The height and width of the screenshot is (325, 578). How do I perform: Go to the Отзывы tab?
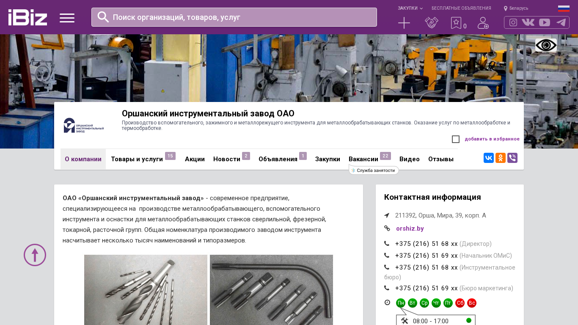coord(441,159)
